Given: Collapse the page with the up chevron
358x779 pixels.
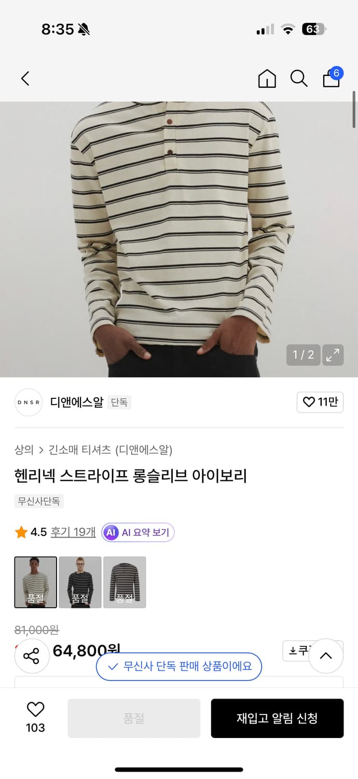Looking at the screenshot, I should click(x=326, y=656).
